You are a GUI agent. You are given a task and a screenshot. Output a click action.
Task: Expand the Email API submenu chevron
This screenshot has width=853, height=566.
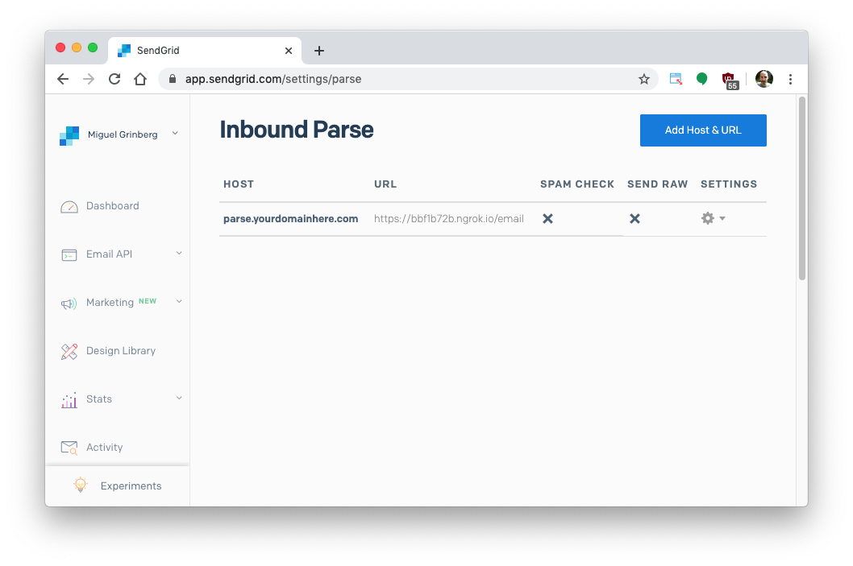point(179,254)
